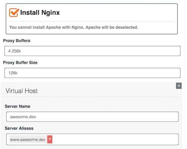187x149 pixels.
Task: Remove the www.awesome.dev alias with the red x
Action: pos(50,139)
